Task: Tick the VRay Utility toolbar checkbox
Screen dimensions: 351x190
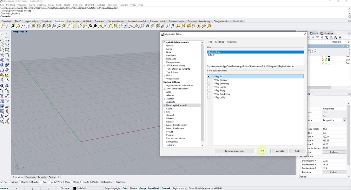Action: pyautogui.click(x=208, y=97)
